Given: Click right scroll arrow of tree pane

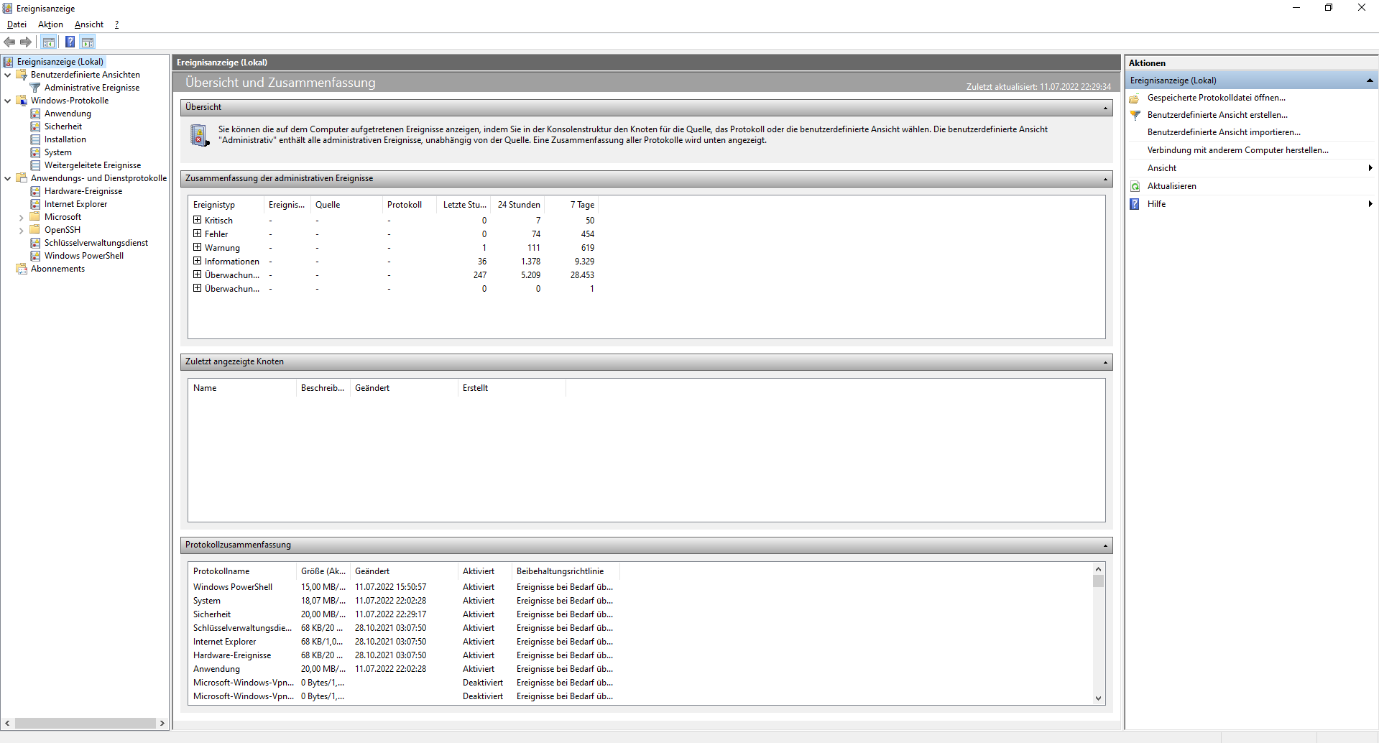Looking at the screenshot, I should point(162,724).
